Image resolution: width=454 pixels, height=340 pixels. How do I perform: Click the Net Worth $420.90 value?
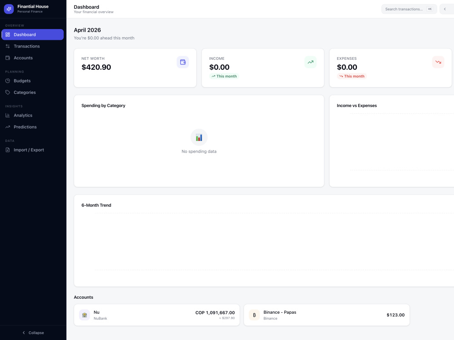click(96, 67)
